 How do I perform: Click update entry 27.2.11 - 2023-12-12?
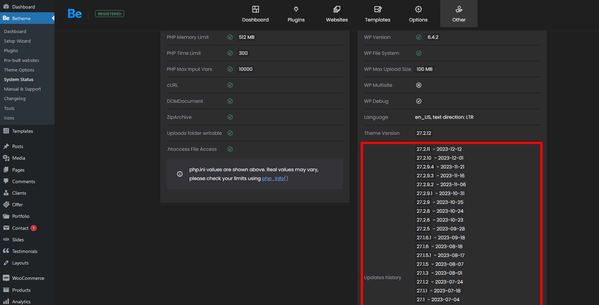click(439, 149)
